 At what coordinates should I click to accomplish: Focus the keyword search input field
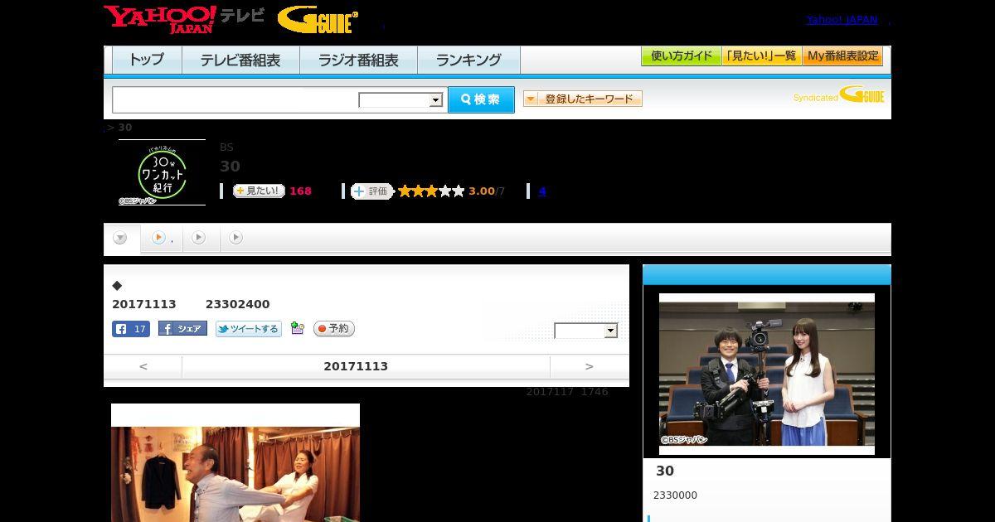pyautogui.click(x=235, y=99)
